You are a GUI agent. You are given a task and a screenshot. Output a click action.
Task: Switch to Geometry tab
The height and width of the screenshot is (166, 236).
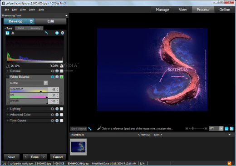[35, 28]
